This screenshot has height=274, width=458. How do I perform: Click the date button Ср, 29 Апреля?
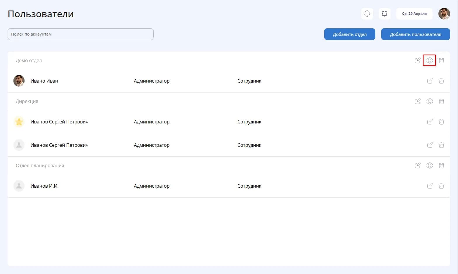coord(414,14)
